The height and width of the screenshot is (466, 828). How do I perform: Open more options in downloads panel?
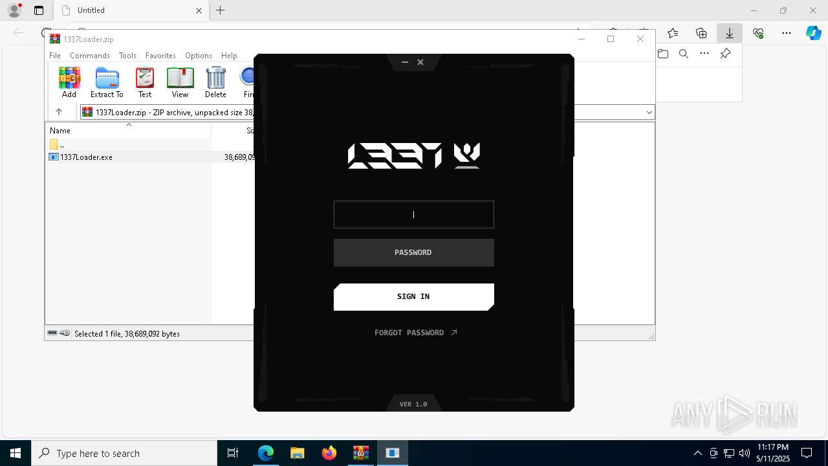[x=704, y=54]
